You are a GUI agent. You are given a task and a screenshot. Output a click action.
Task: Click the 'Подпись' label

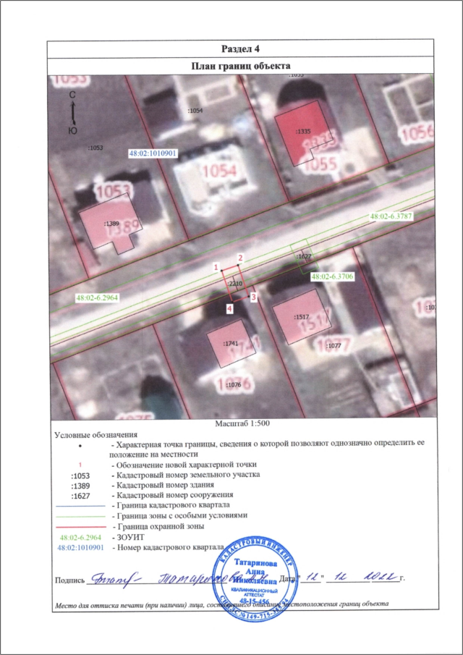click(69, 580)
